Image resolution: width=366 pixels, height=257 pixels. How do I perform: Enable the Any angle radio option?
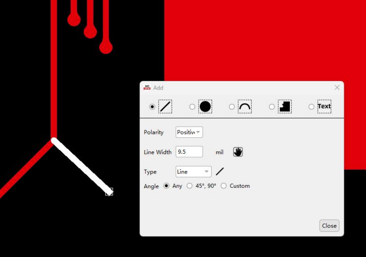167,186
